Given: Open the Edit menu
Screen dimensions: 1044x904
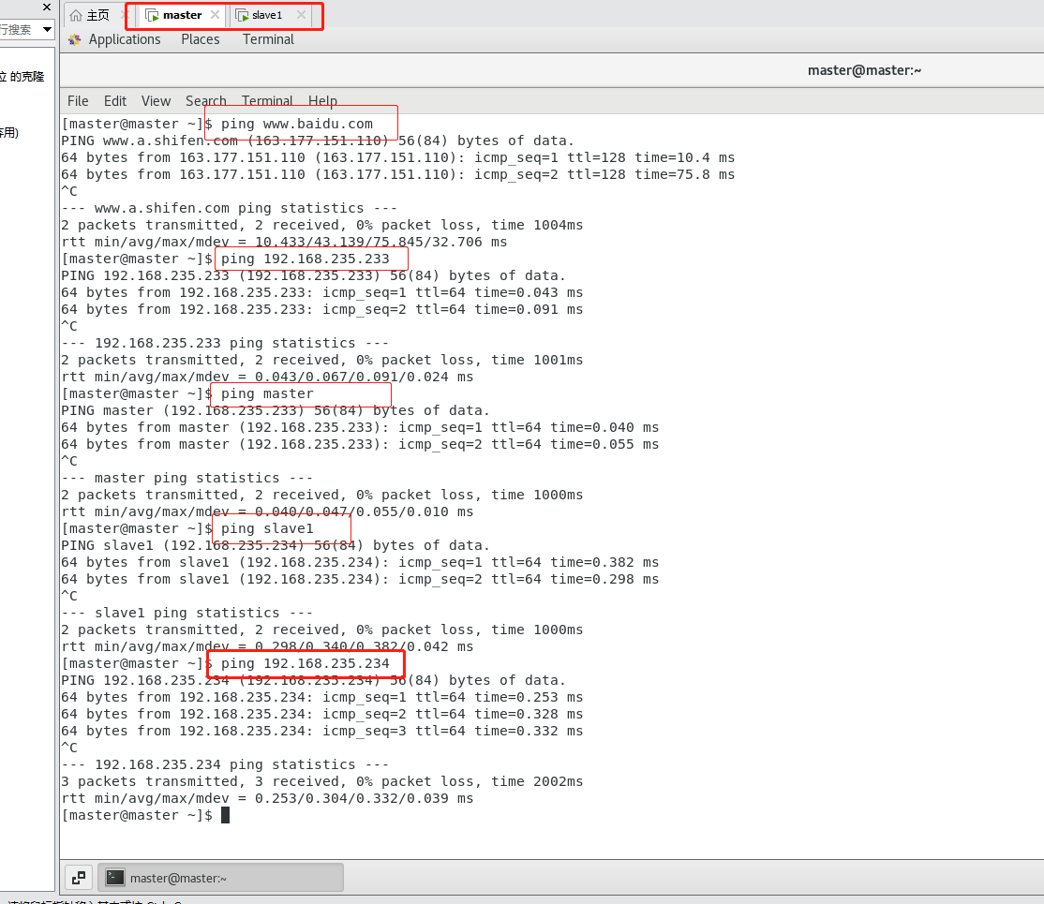Looking at the screenshot, I should [115, 101].
